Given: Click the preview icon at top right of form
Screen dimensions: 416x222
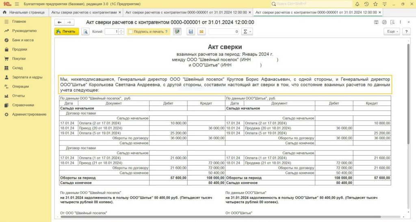Looking at the screenshot, I should point(392,22).
